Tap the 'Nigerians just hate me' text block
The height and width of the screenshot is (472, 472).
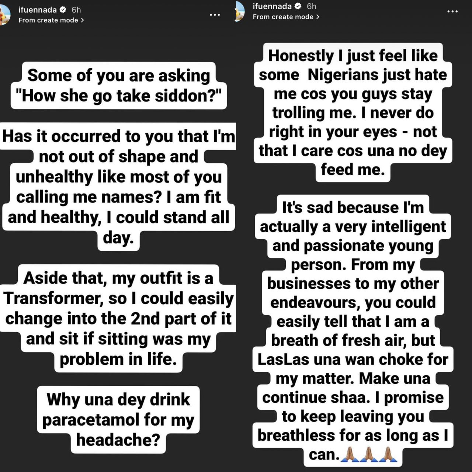[353, 112]
